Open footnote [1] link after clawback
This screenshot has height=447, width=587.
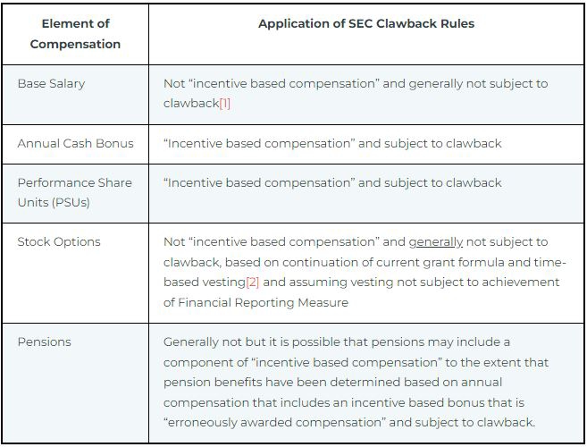tap(224, 104)
